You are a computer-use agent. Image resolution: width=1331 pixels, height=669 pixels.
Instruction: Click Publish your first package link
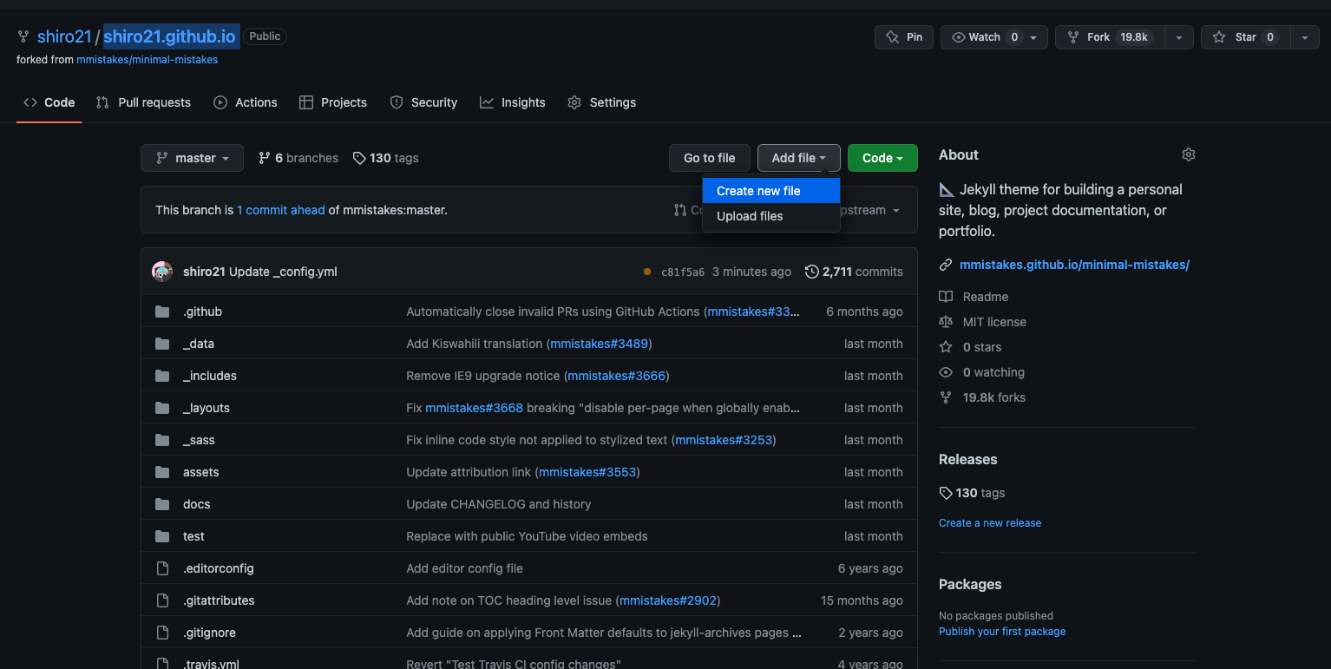pyautogui.click(x=1002, y=632)
